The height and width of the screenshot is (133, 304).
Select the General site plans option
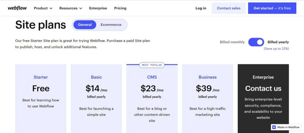pyautogui.click(x=85, y=25)
